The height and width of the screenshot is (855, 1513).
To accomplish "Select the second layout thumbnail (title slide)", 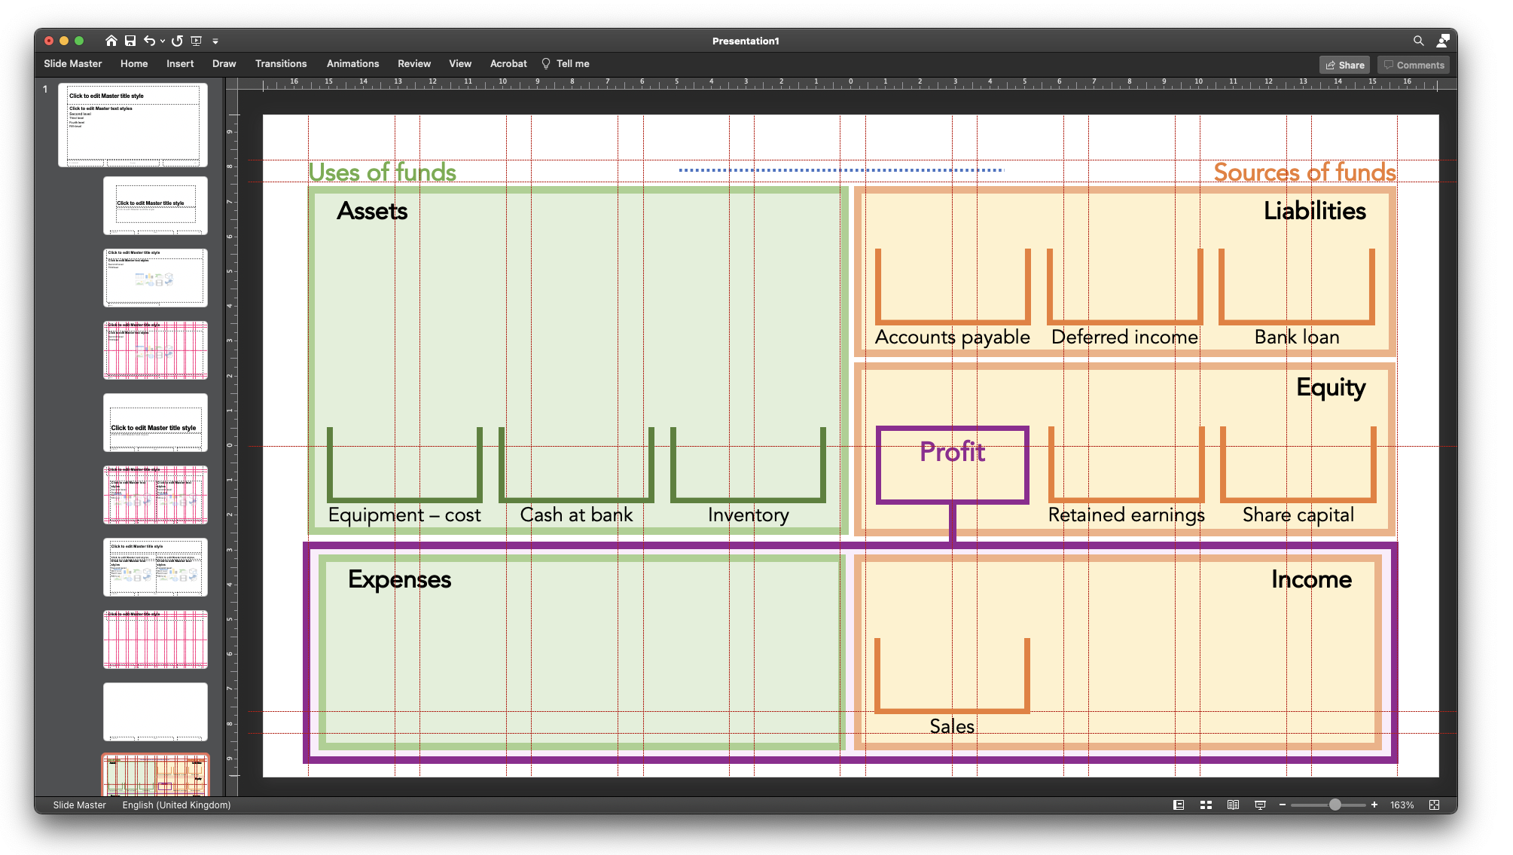I will pos(155,206).
